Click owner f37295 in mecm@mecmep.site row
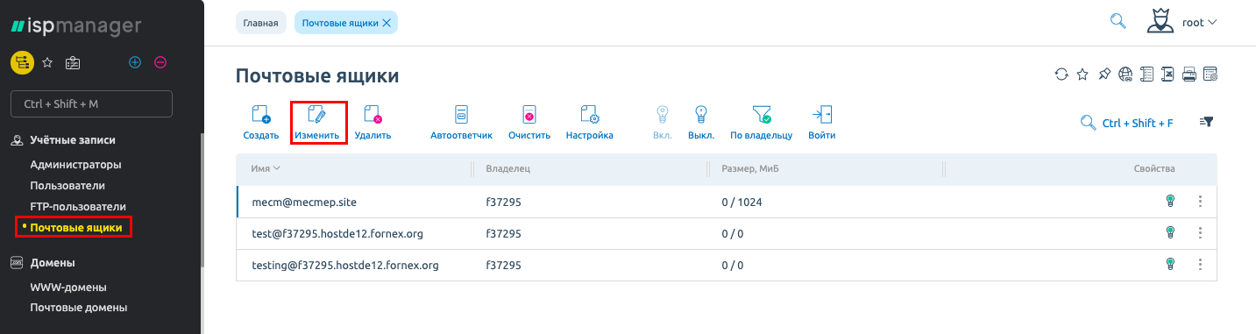The image size is (1256, 334). coord(503,202)
